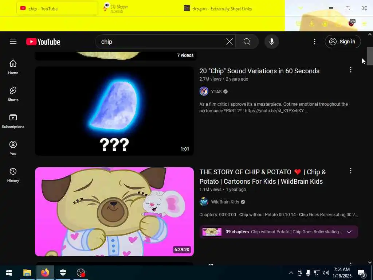Click the '2.7M views' text

210,79
